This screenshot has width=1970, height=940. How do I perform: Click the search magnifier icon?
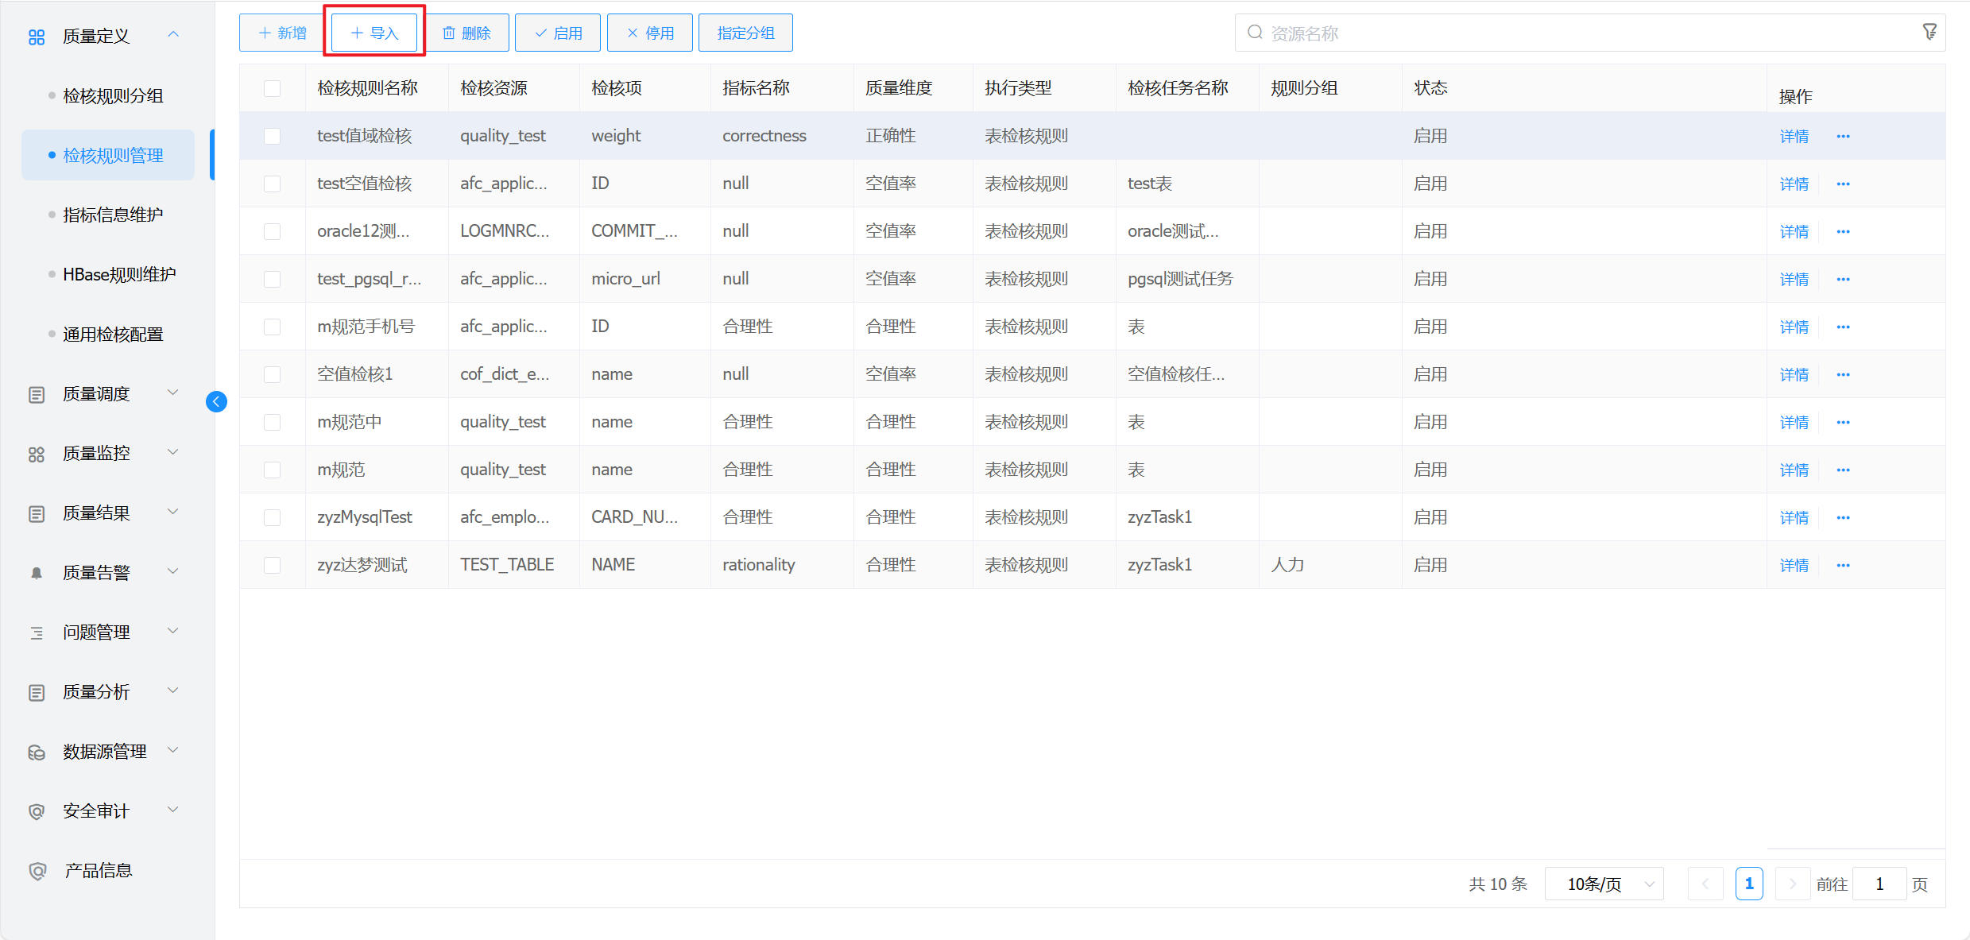(x=1255, y=33)
